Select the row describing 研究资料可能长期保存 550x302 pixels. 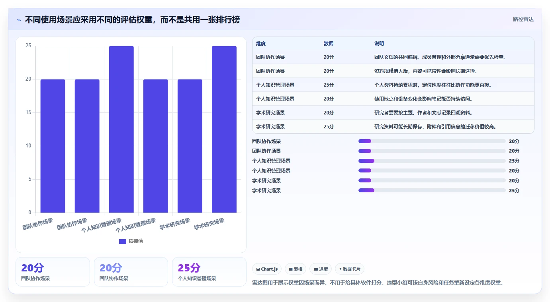393,126
